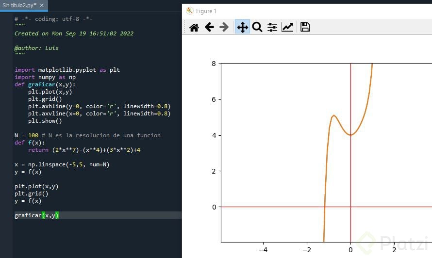Click the highlighted graficar(x,y) call line

36,215
